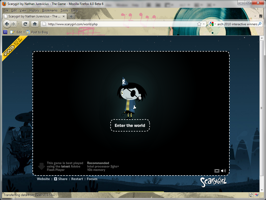Screen dimensions: 266x200
Task: Click the Scarygirl logo
Action: point(213,182)
